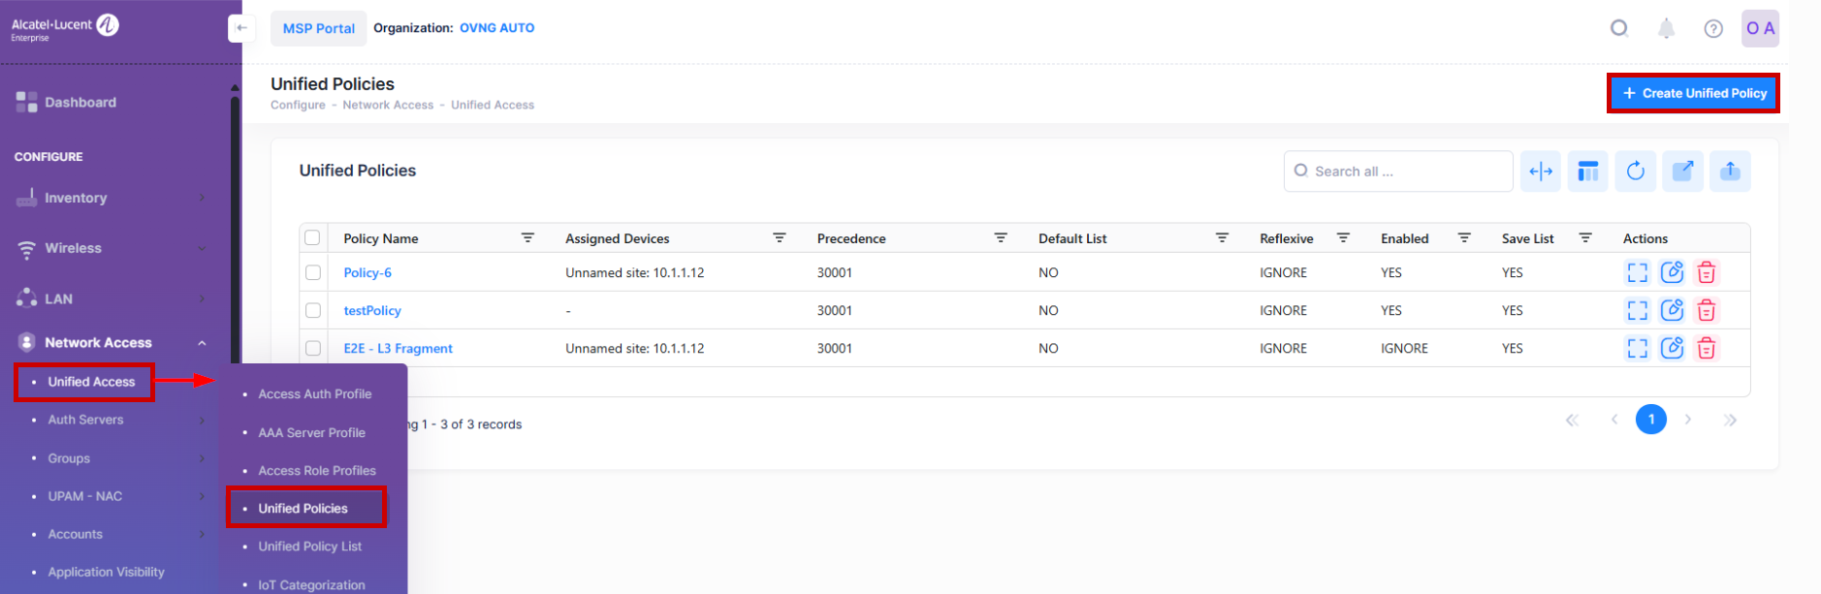Open the E2E - L3 Fragment policy link
The image size is (1821, 594).
[398, 348]
